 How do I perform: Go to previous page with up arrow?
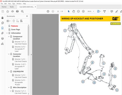[x=48, y=11]
